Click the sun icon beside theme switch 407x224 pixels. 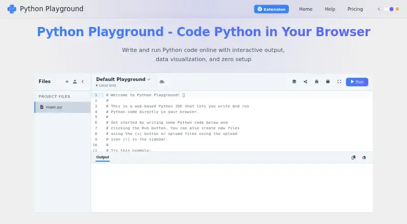397,9
